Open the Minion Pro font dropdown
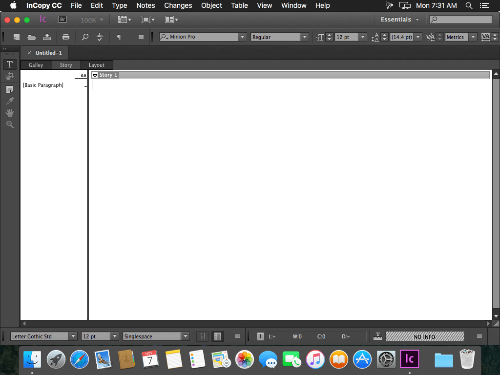 tap(242, 37)
